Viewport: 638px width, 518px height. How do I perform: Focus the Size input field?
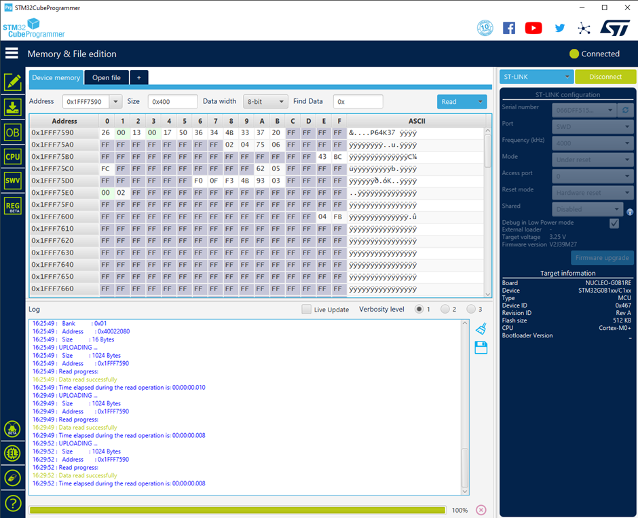pos(172,102)
